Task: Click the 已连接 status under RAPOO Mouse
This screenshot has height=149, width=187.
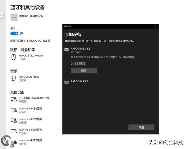Action: pyautogui.click(x=22, y=59)
